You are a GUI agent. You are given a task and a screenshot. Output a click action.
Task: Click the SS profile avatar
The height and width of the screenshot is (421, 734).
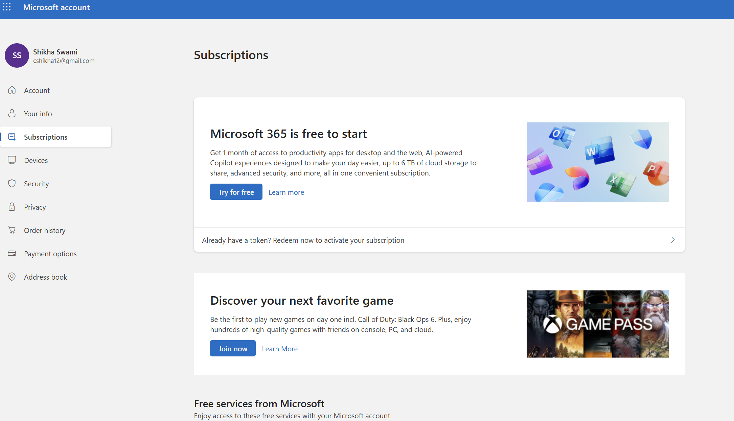[x=17, y=55]
